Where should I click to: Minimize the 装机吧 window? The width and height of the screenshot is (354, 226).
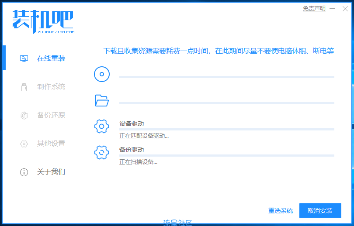click(332, 9)
